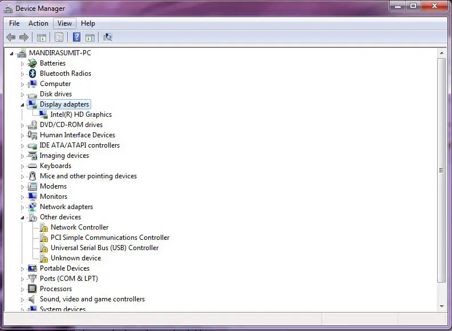Expand the Computer node arrow

pos(22,84)
